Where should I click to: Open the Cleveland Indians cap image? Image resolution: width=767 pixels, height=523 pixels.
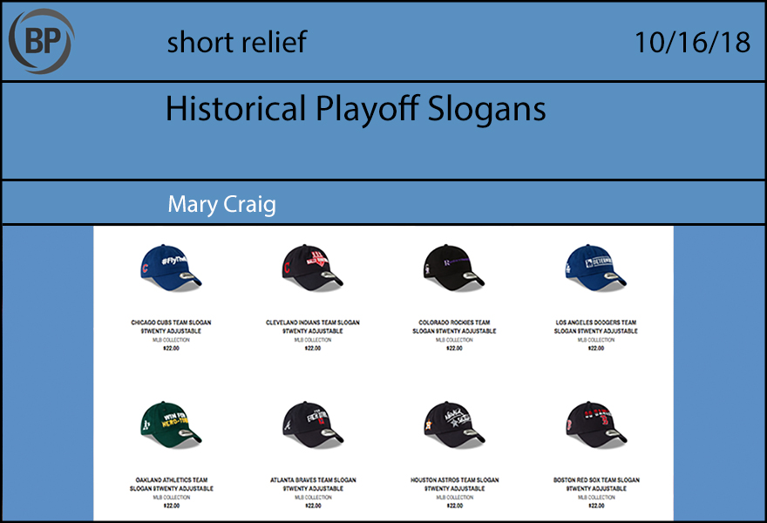312,266
